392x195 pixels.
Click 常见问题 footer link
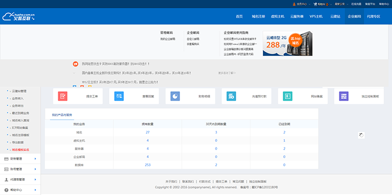[x=238, y=181]
